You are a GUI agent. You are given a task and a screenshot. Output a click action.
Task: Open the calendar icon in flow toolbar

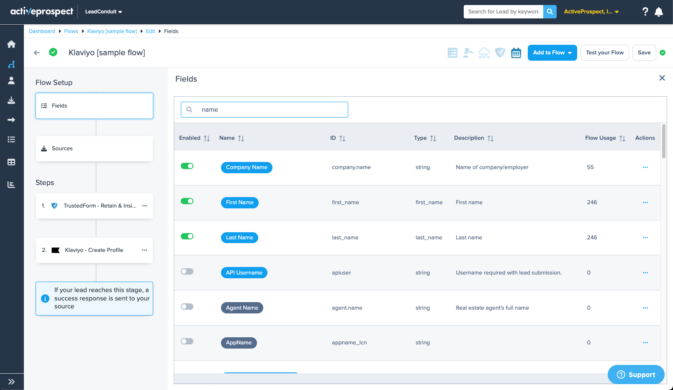point(516,53)
